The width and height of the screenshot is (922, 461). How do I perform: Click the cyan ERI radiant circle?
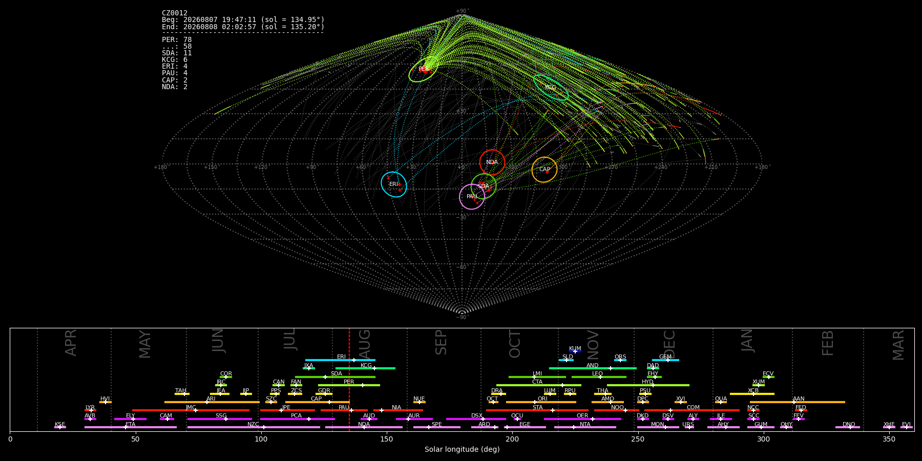click(x=394, y=184)
